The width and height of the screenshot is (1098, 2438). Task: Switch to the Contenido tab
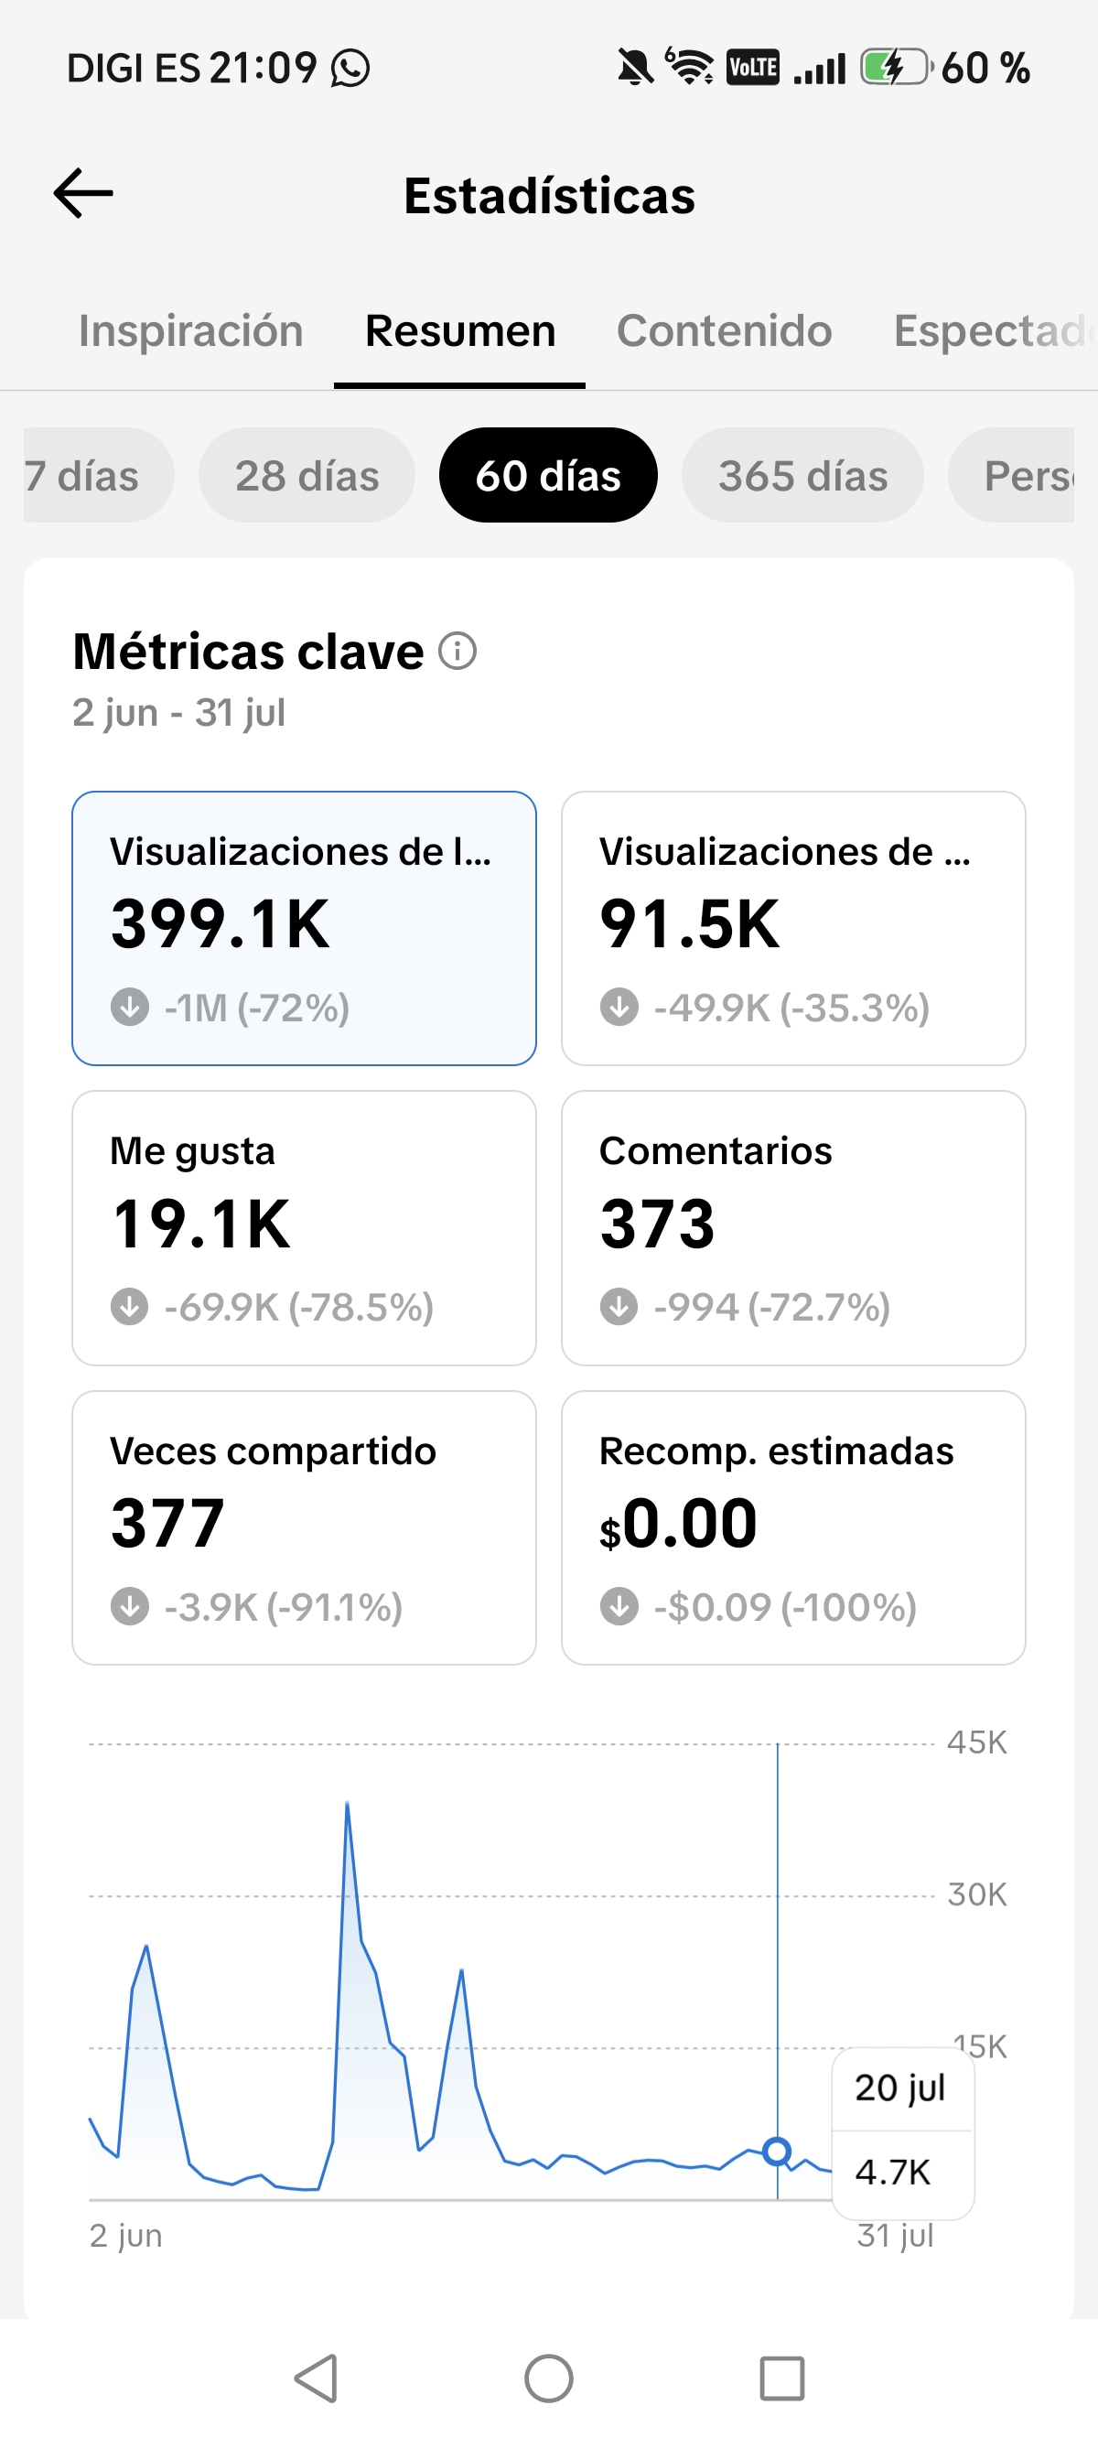pos(724,331)
